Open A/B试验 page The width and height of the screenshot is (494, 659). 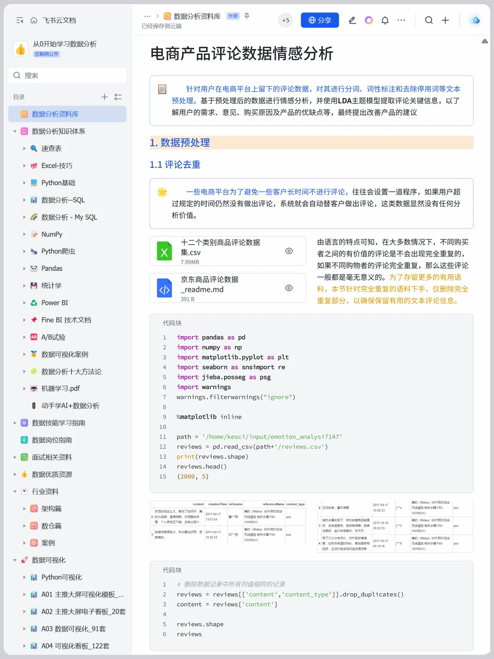pyautogui.click(x=53, y=337)
